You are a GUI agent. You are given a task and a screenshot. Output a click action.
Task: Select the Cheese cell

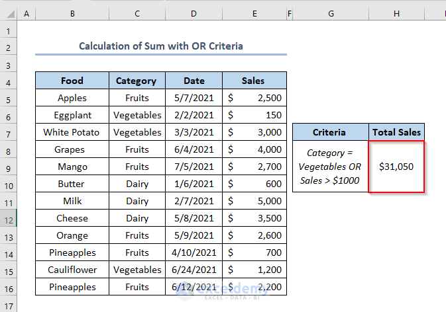coord(72,218)
